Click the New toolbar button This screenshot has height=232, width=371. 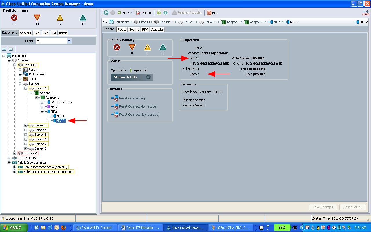point(123,13)
